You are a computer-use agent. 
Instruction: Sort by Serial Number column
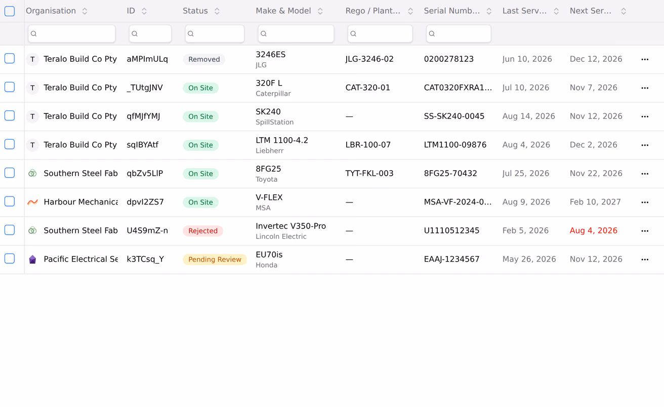click(x=489, y=11)
